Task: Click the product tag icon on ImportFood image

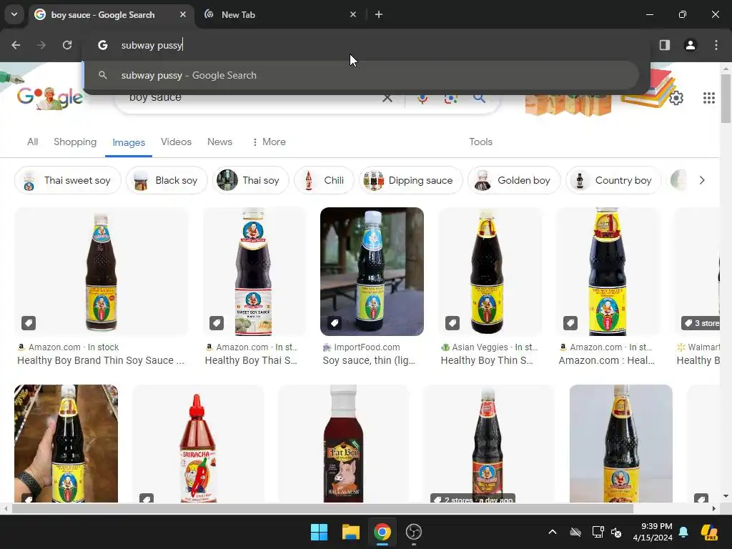Action: (335, 322)
